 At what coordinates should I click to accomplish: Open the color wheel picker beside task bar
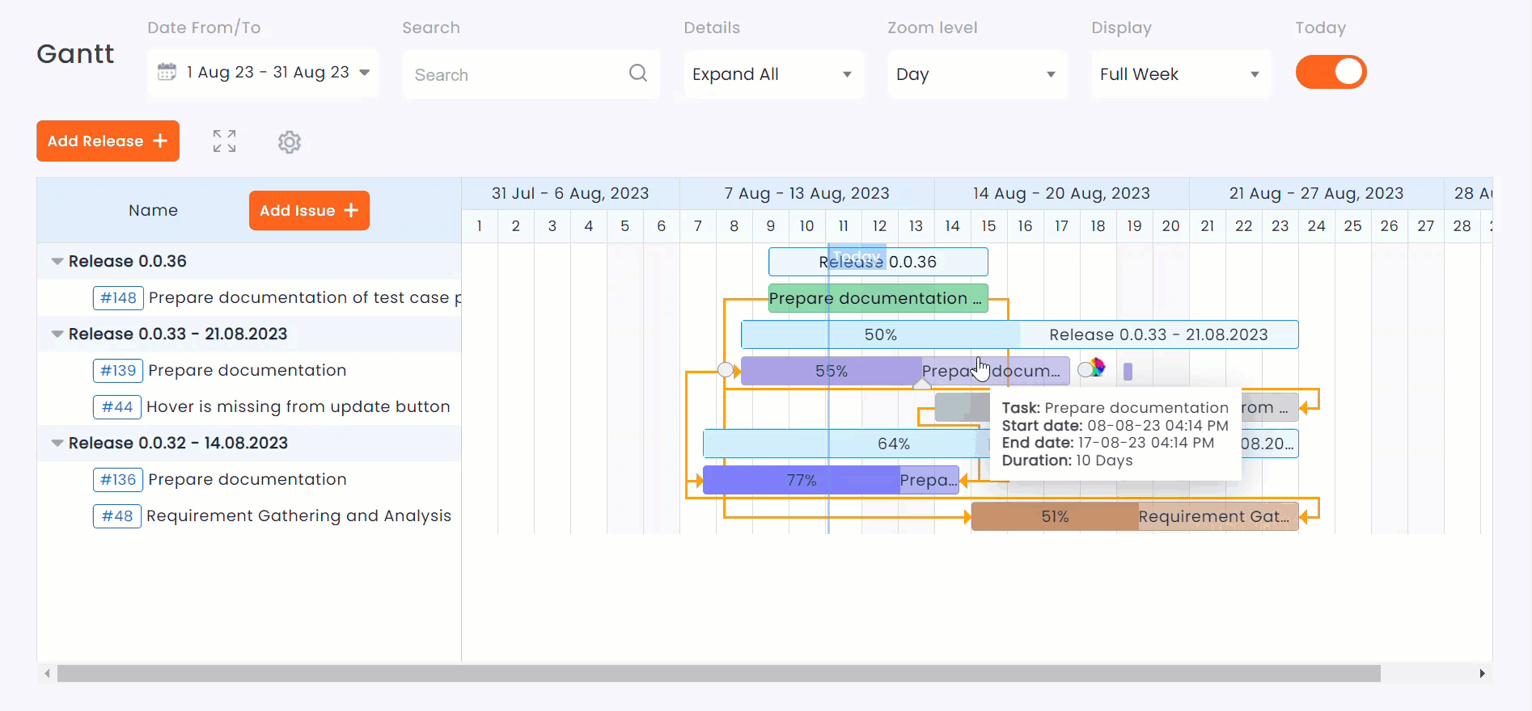[1096, 368]
